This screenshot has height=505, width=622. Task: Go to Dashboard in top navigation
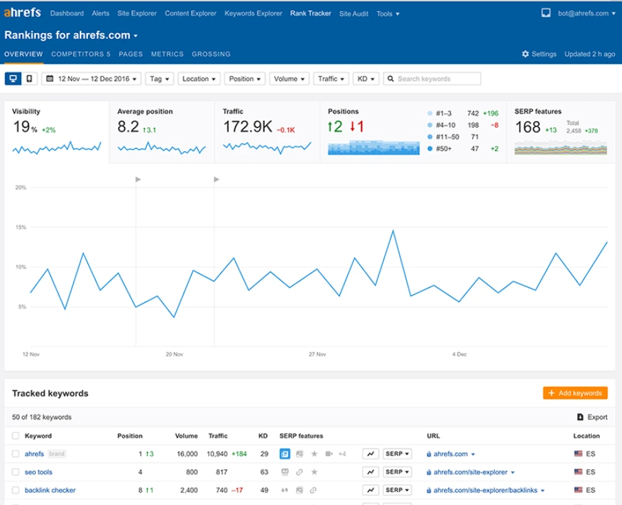tap(67, 13)
